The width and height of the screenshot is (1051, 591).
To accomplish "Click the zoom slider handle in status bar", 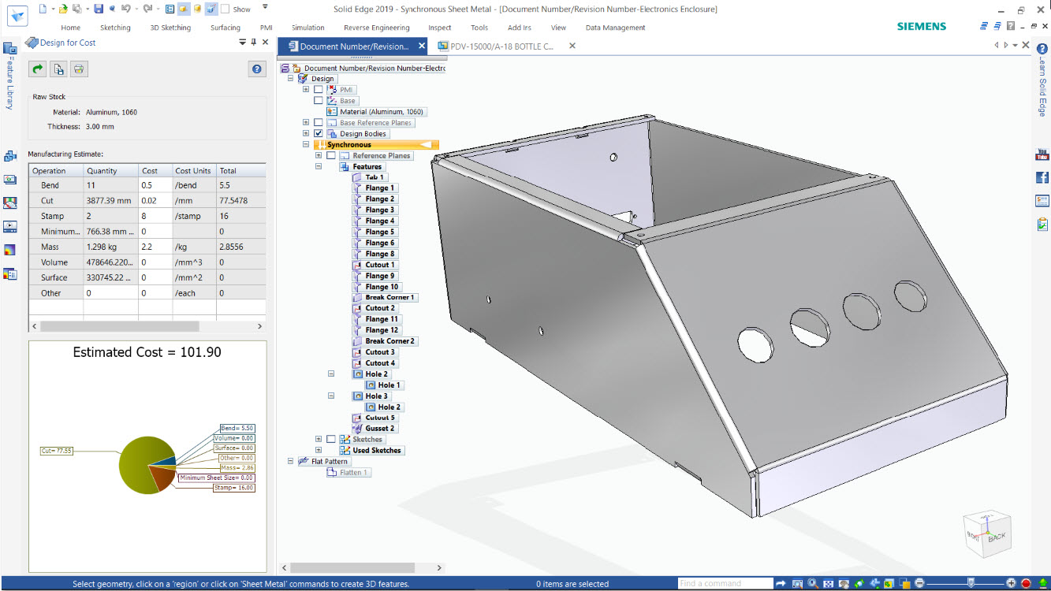I will tap(971, 584).
